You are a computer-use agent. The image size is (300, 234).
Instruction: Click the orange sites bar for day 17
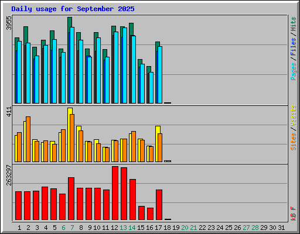pyautogui.click(x=160, y=147)
